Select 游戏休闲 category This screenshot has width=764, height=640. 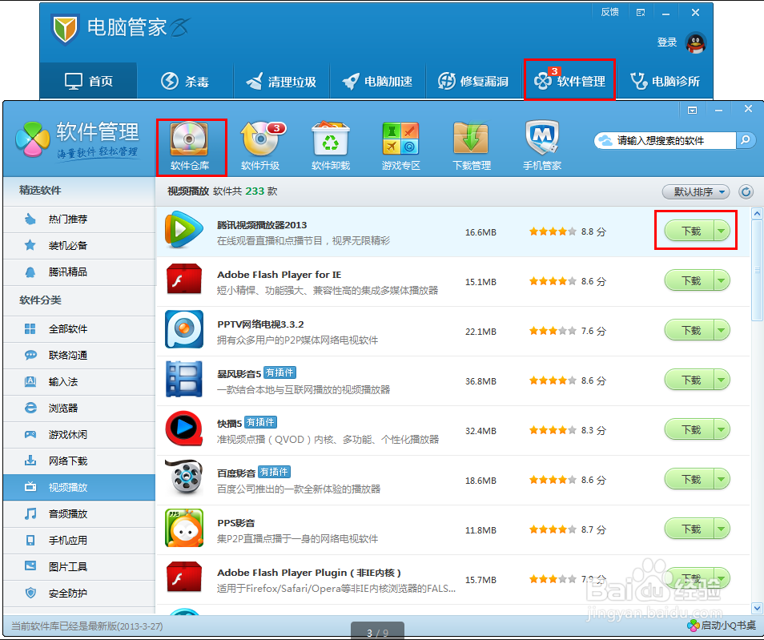tap(79, 434)
